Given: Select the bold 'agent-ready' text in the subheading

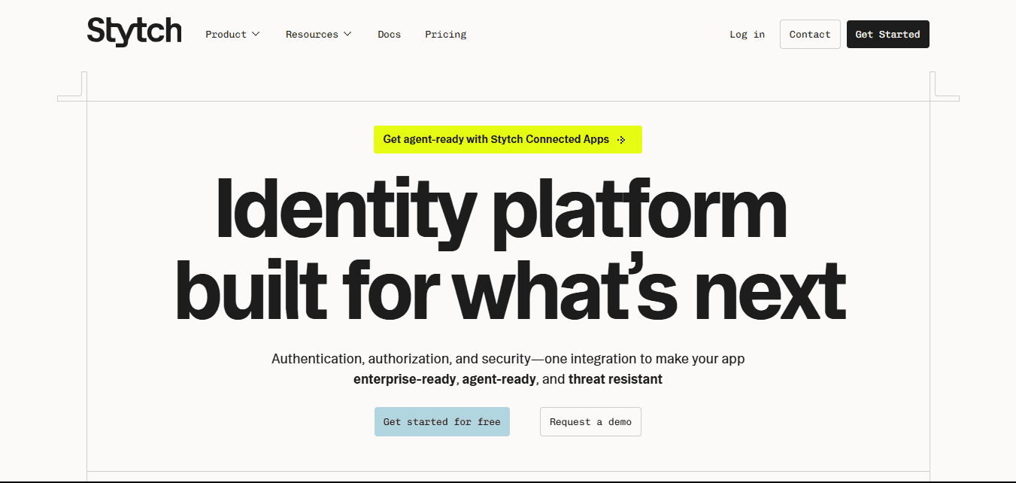Looking at the screenshot, I should (x=499, y=379).
